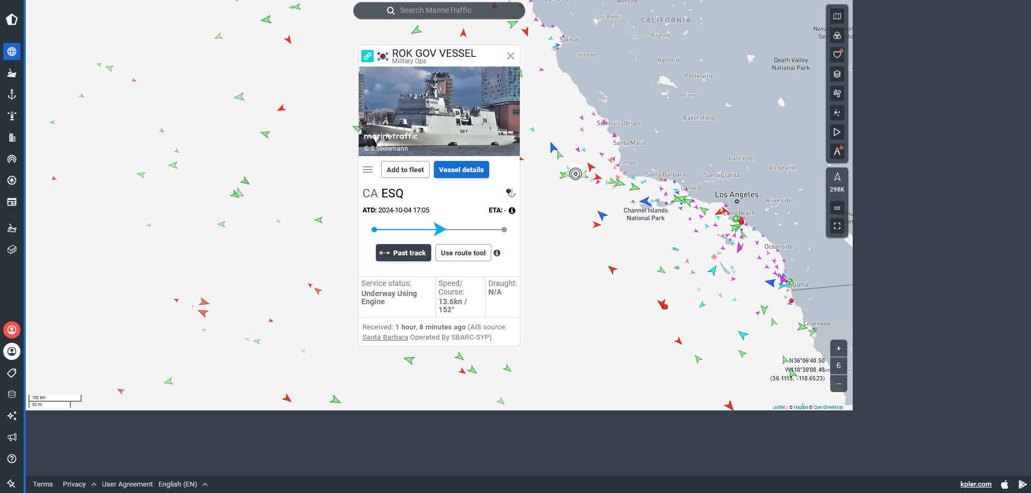
Task: Open the data table sidebar icon
Action: coord(12,202)
